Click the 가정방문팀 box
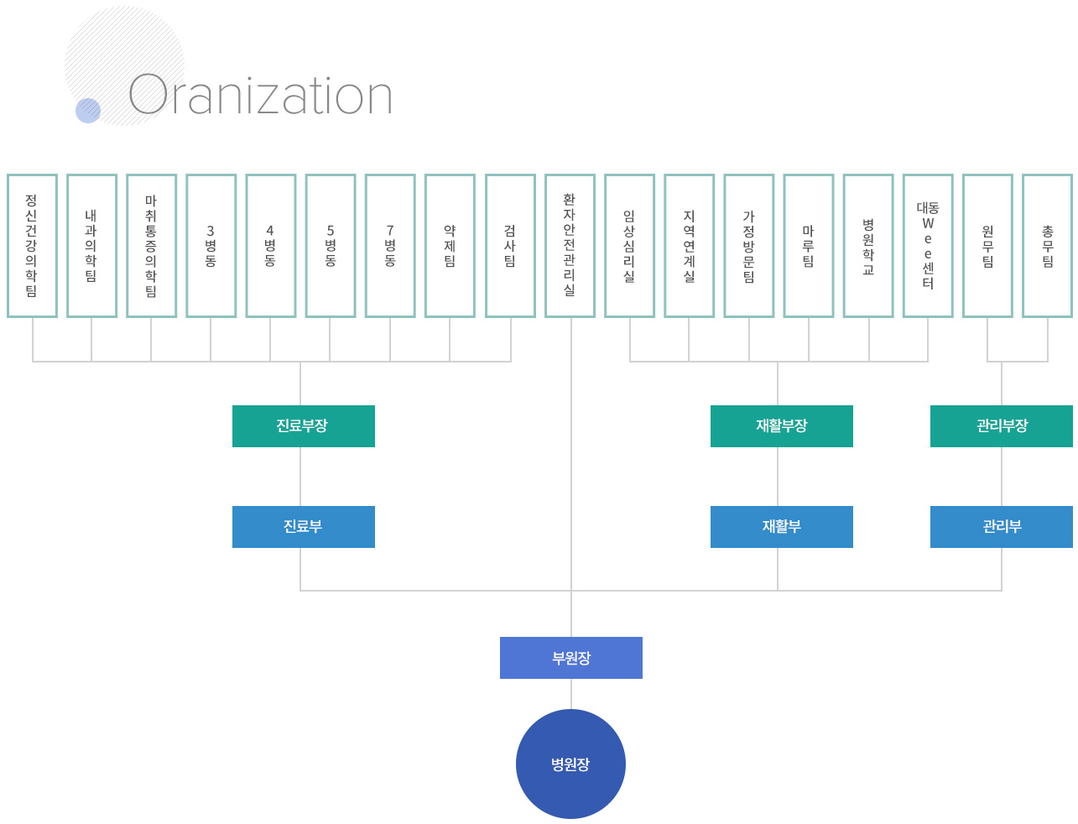This screenshot has width=1078, height=824. coord(749,246)
